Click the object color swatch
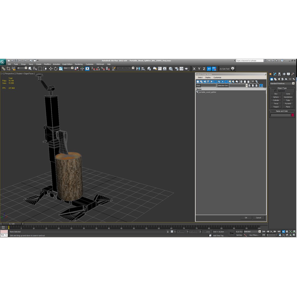This screenshot has height=297, width=297. pos(292,115)
